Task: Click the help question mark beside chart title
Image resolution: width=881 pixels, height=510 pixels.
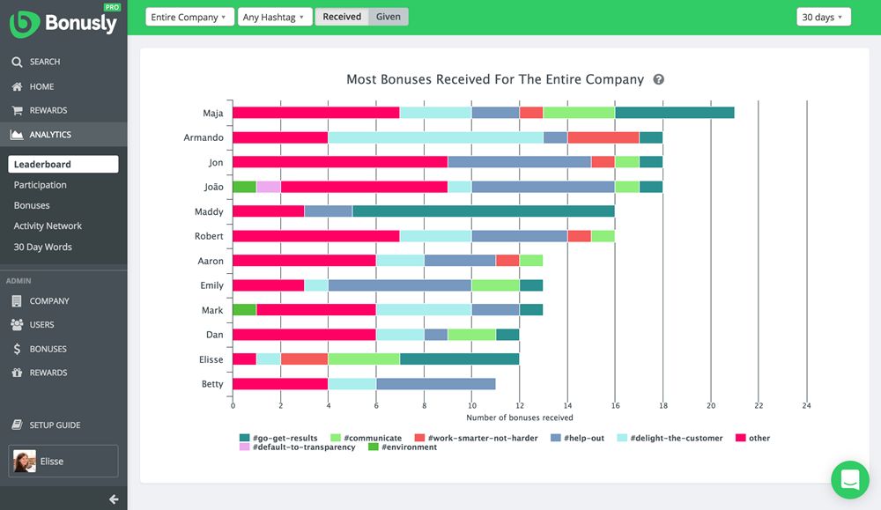Action: click(658, 80)
